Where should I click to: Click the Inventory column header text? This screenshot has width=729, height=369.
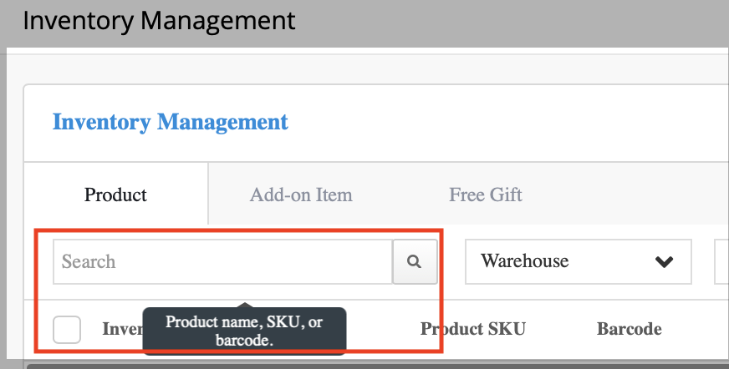tap(123, 329)
